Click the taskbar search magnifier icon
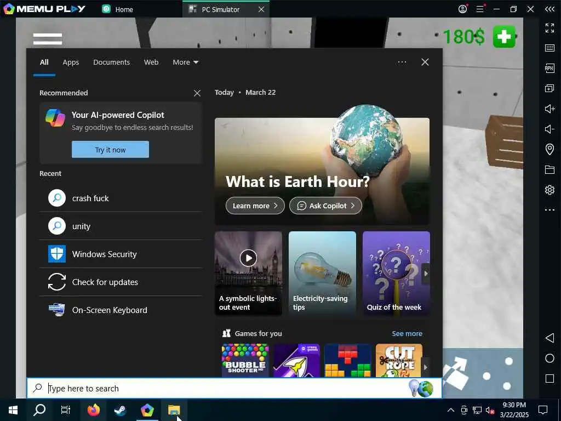 click(39, 410)
